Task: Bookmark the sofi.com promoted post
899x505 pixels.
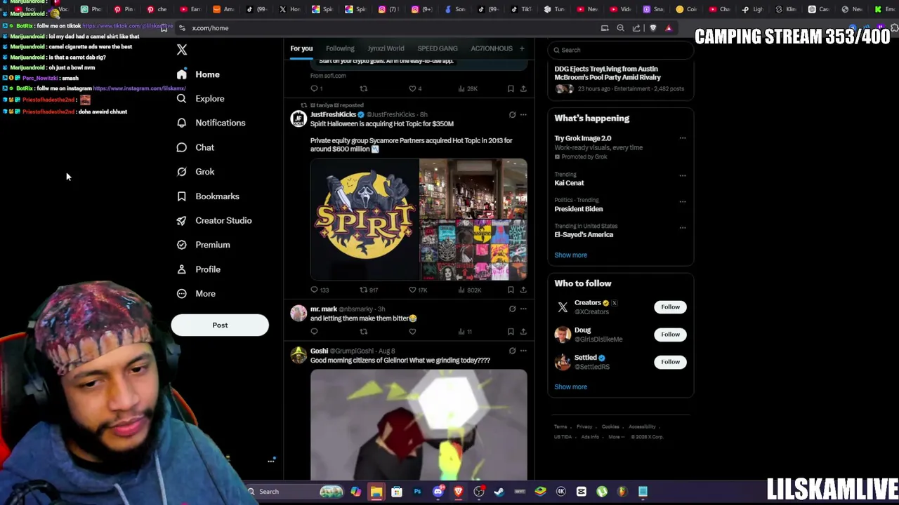Action: click(511, 89)
